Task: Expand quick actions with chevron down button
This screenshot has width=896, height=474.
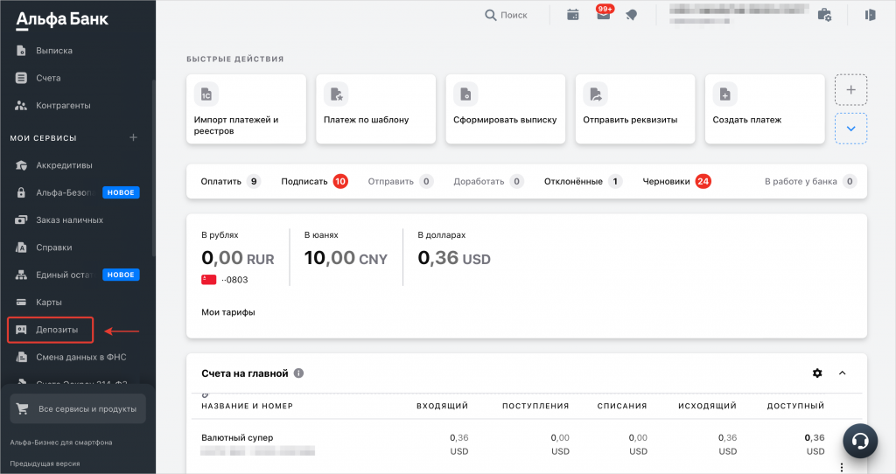Action: point(850,129)
